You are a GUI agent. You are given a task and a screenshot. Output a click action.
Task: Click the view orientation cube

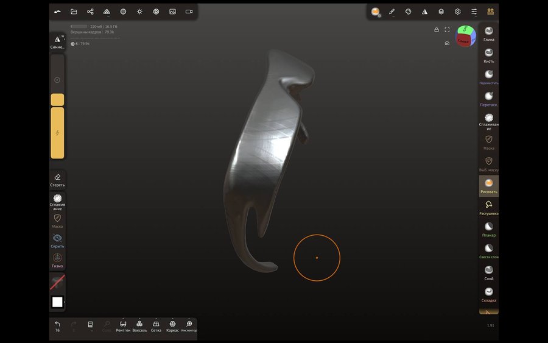pyautogui.click(x=466, y=36)
